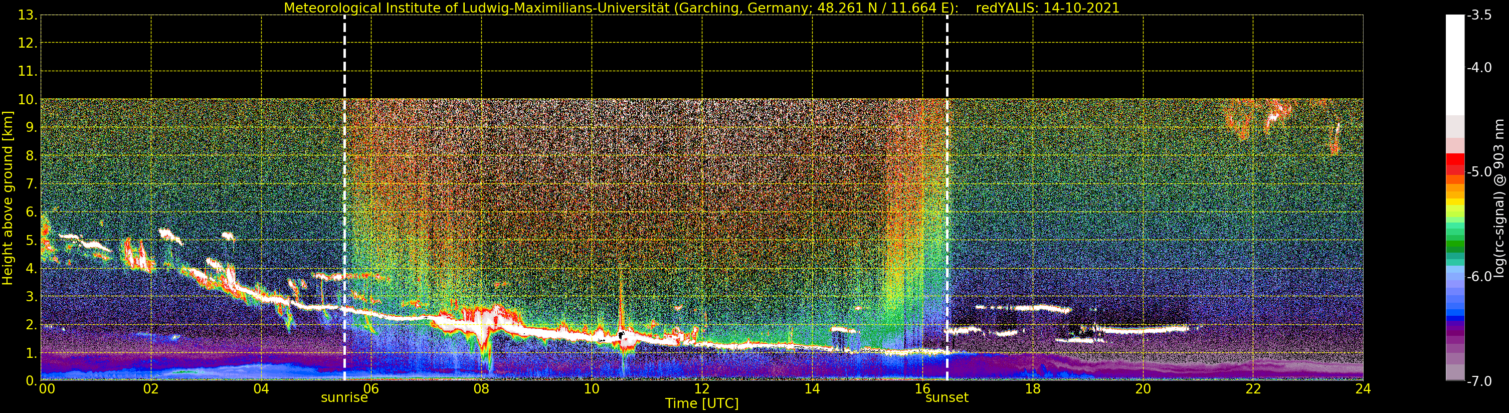Click the sunset label below the time axis
Viewport: 1509px width, 413px height.
point(947,398)
